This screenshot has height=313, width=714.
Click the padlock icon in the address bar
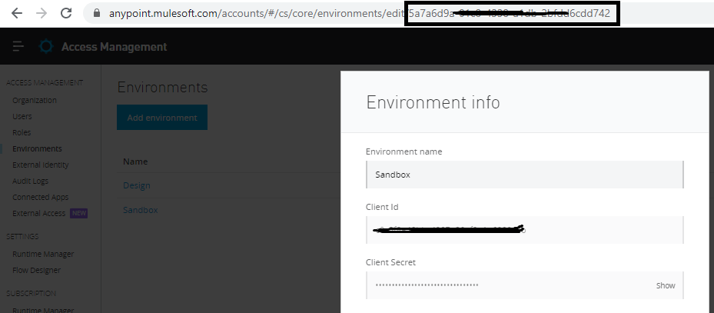(97, 13)
